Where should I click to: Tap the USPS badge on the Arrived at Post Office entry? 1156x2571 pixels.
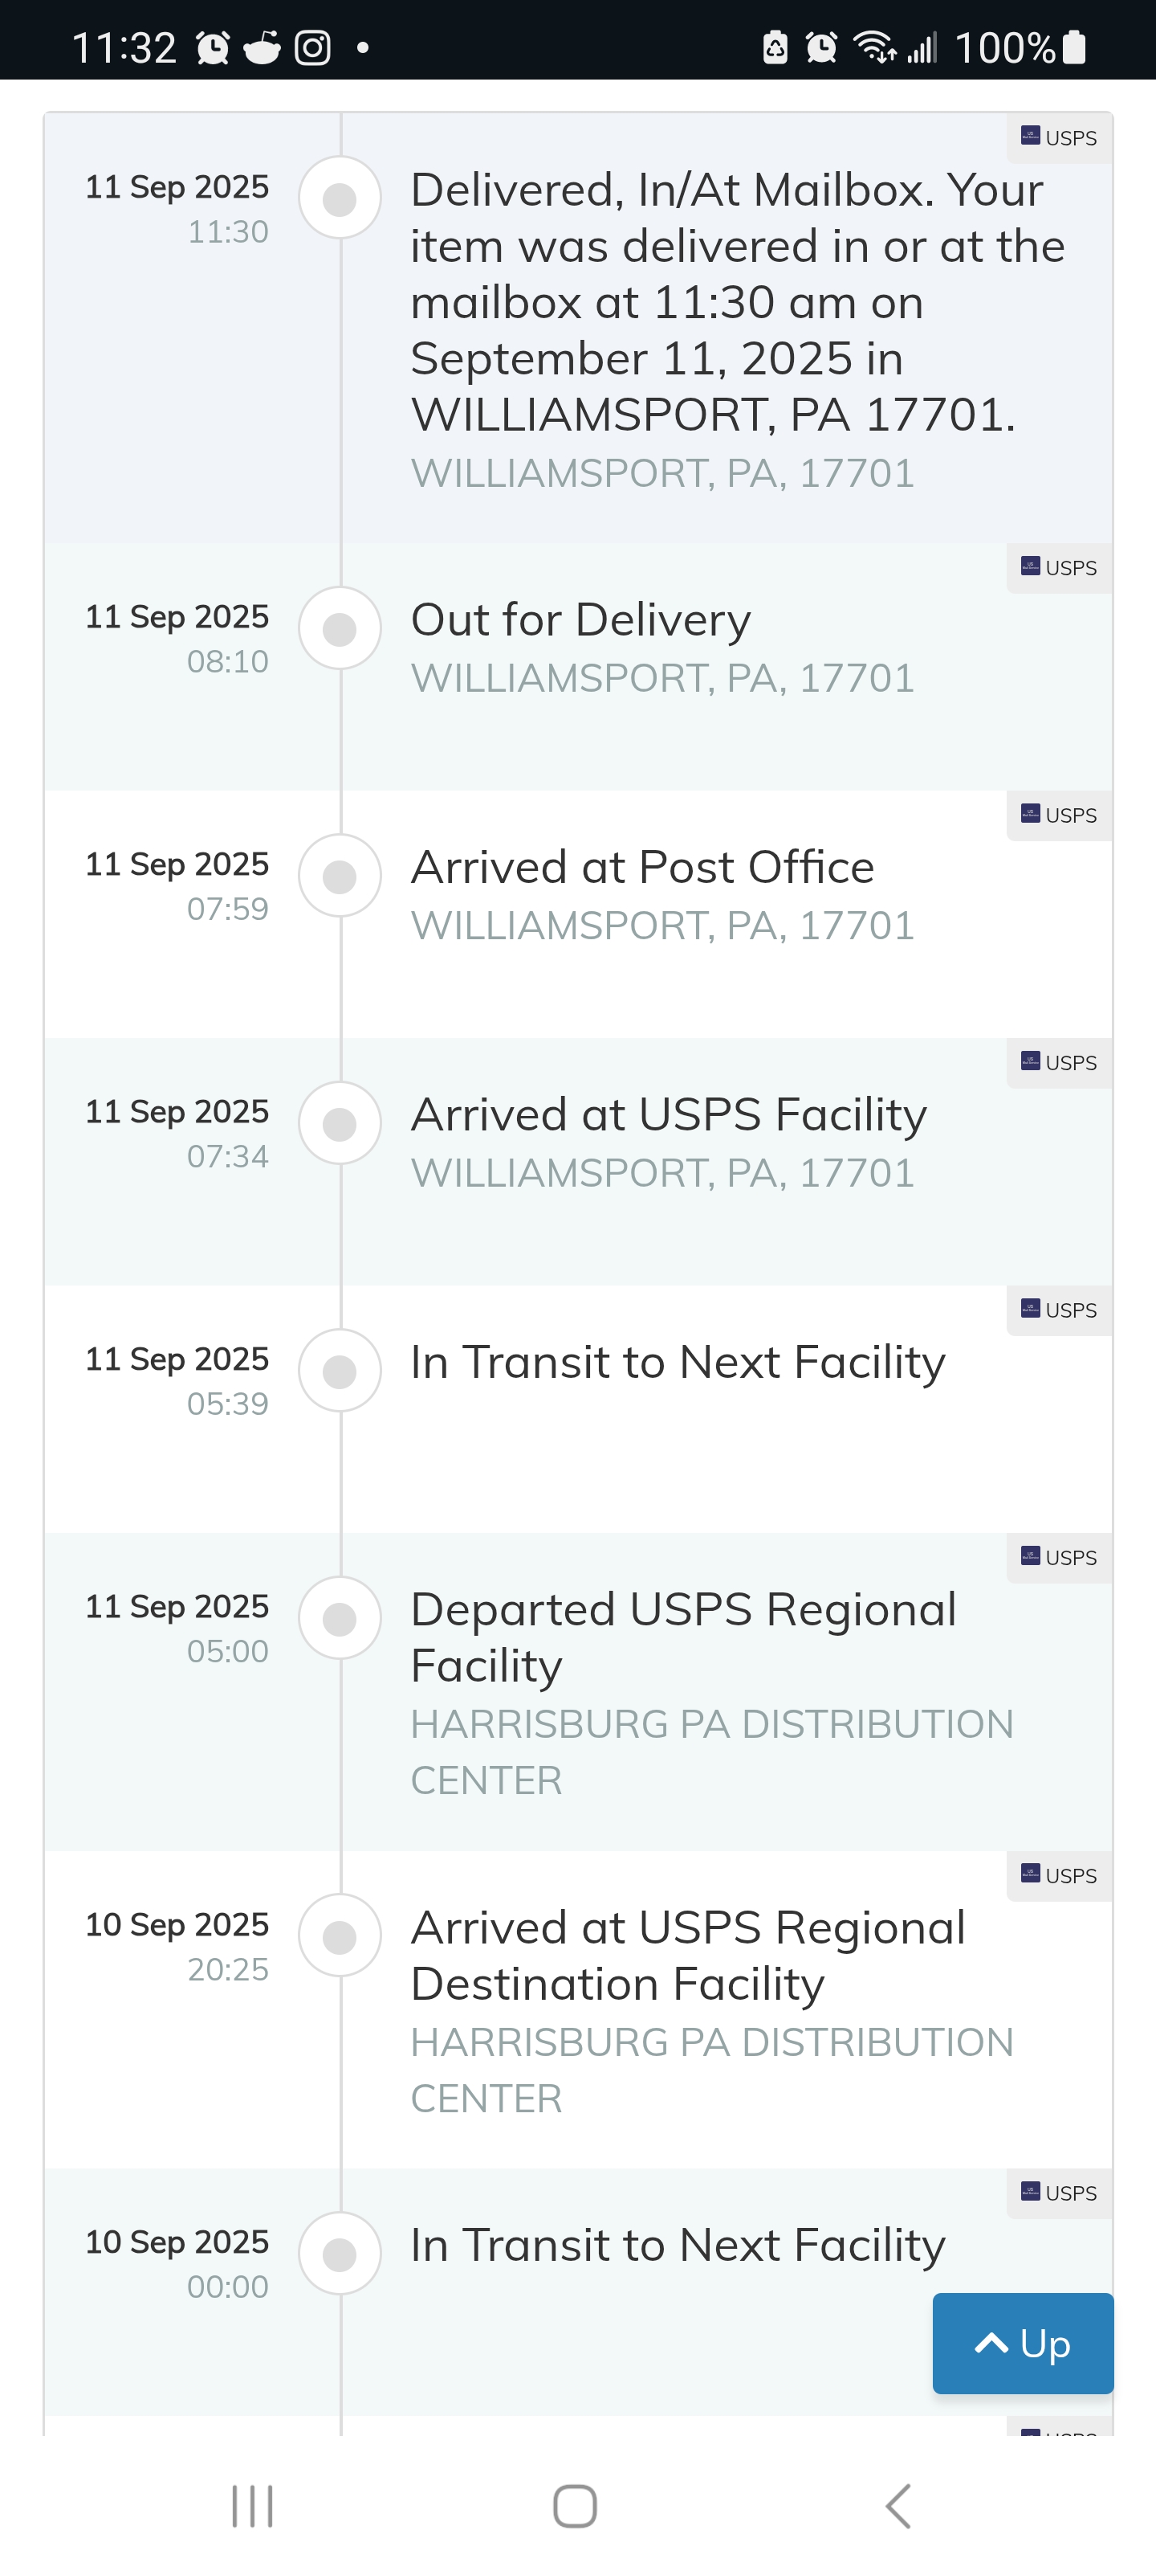1059,815
